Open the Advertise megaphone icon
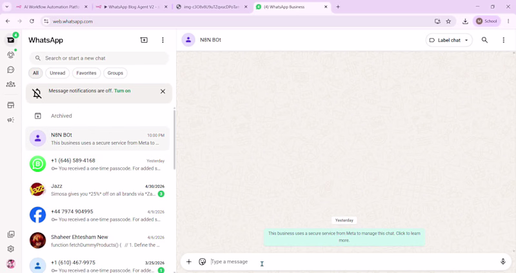Viewport: 516px width, 273px height. (x=11, y=120)
